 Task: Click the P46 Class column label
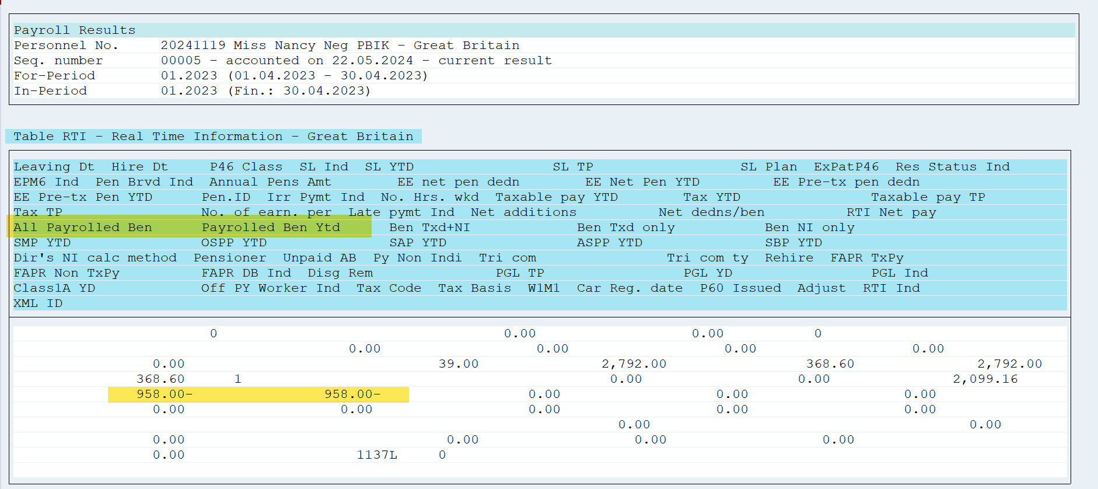246,167
